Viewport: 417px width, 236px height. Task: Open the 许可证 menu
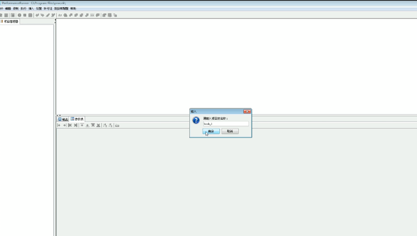pos(48,8)
